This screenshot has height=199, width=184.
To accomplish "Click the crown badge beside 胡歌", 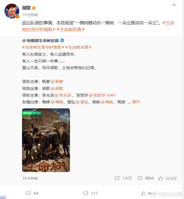I will tap(34, 8).
